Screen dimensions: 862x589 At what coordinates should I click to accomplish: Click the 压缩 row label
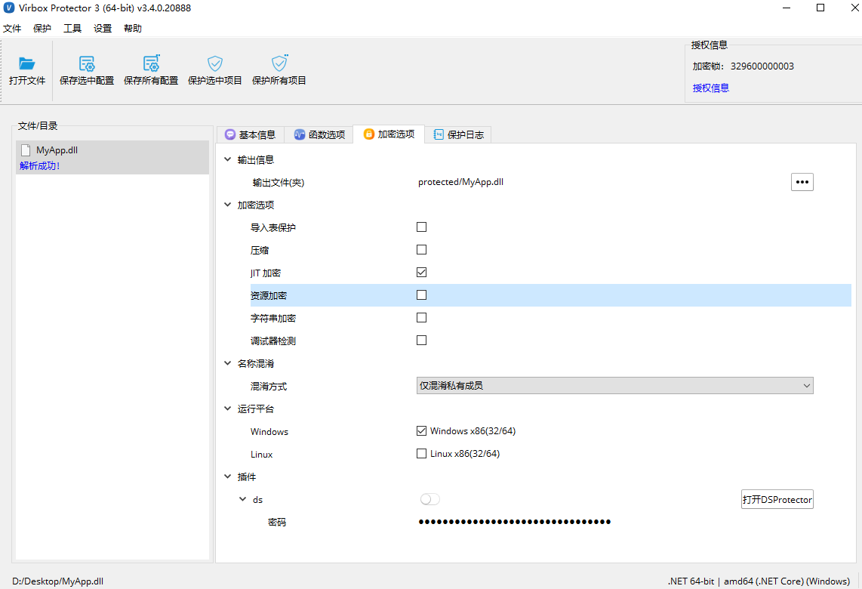(x=260, y=250)
